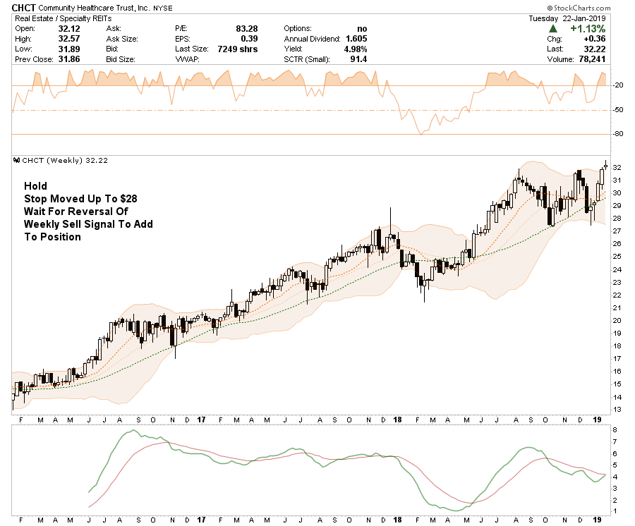Click the Open value 32.12
The height and width of the screenshot is (526, 635).
pos(69,29)
